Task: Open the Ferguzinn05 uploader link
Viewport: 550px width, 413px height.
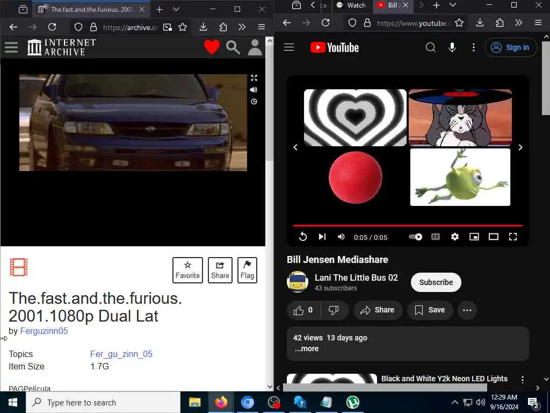Action: (44, 331)
